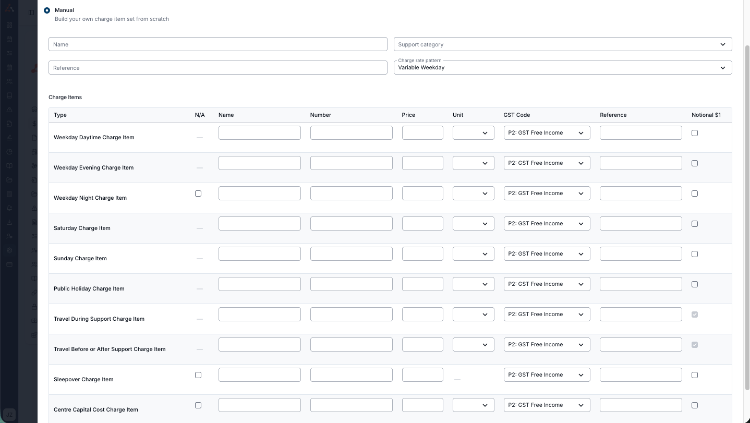Open the Support category dropdown
Viewport: 750px width, 423px height.
point(562,44)
